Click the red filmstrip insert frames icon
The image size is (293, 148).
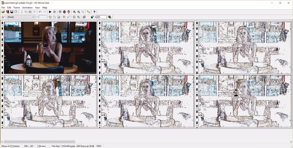(x=8, y=12)
